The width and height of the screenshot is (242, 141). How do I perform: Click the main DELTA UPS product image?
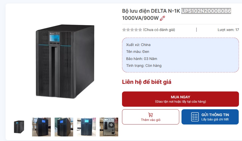[x=65, y=61]
